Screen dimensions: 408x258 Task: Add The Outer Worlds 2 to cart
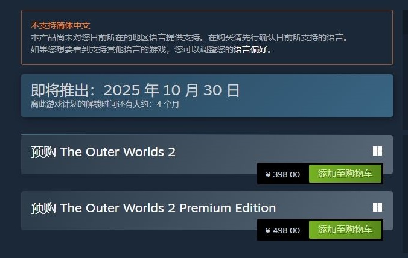click(x=345, y=174)
